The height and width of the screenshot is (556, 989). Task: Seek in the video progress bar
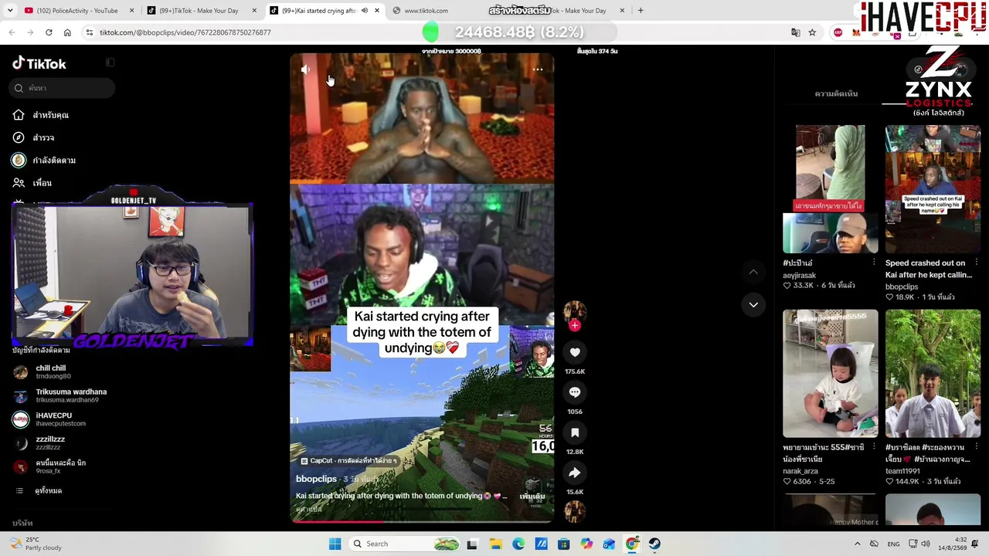click(422, 521)
